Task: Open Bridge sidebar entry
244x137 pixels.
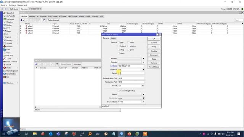Action: tap(9, 25)
